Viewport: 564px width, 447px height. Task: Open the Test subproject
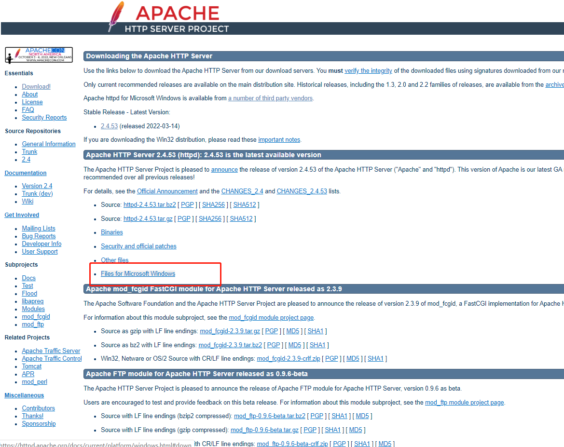28,286
